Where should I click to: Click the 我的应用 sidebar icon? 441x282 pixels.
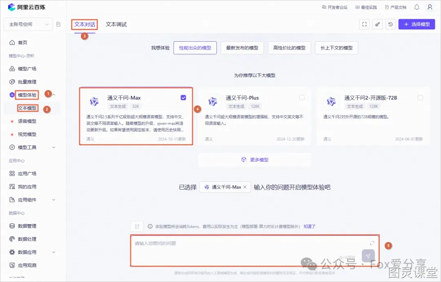pyautogui.click(x=12, y=187)
